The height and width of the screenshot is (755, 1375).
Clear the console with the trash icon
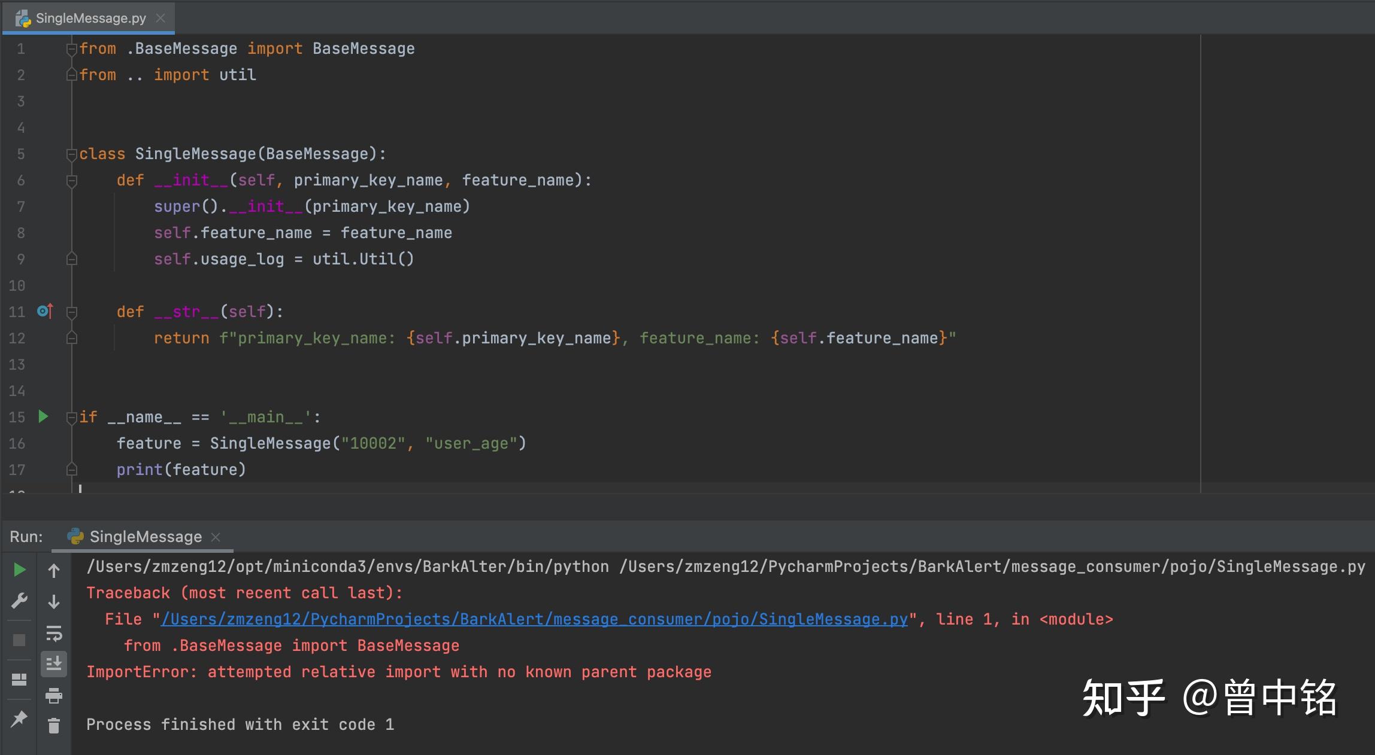click(54, 726)
